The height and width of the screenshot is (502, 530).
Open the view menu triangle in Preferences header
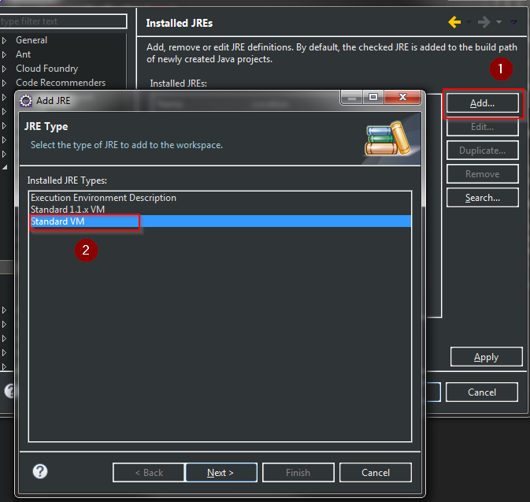click(513, 22)
